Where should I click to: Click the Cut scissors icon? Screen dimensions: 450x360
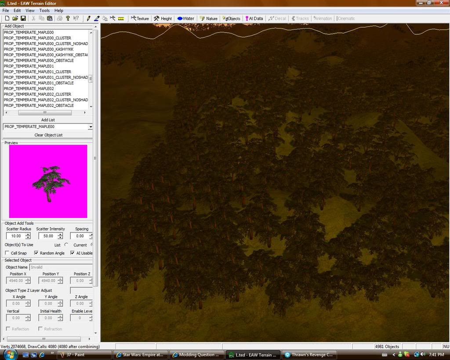(x=33, y=18)
